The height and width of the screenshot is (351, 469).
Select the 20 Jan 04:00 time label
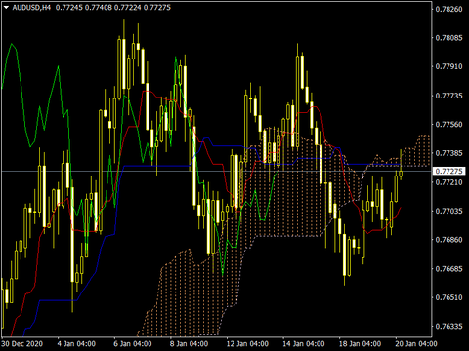click(x=416, y=344)
